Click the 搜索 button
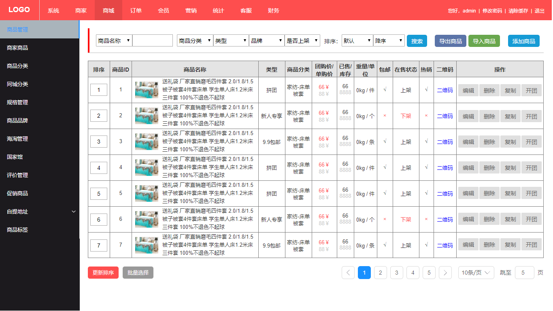Screen dimensions: 553x311 click(417, 41)
